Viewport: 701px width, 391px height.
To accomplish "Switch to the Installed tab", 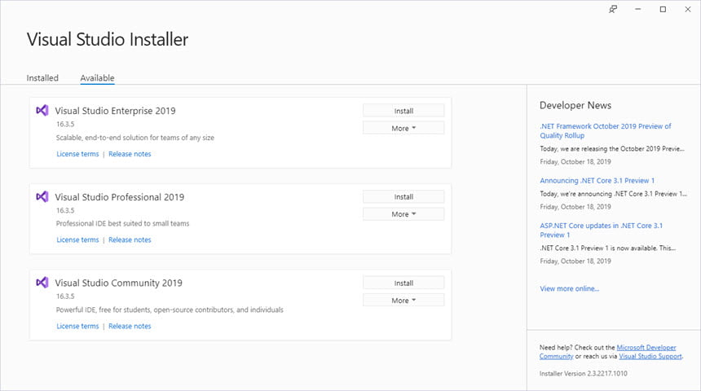I will 42,77.
